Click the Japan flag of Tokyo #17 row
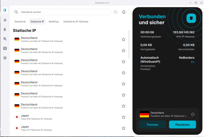 [17, 128]
